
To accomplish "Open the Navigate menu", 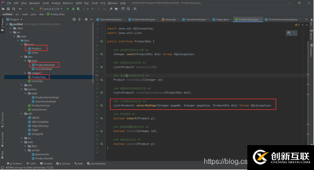I will pyautogui.click(x=34, y=3).
